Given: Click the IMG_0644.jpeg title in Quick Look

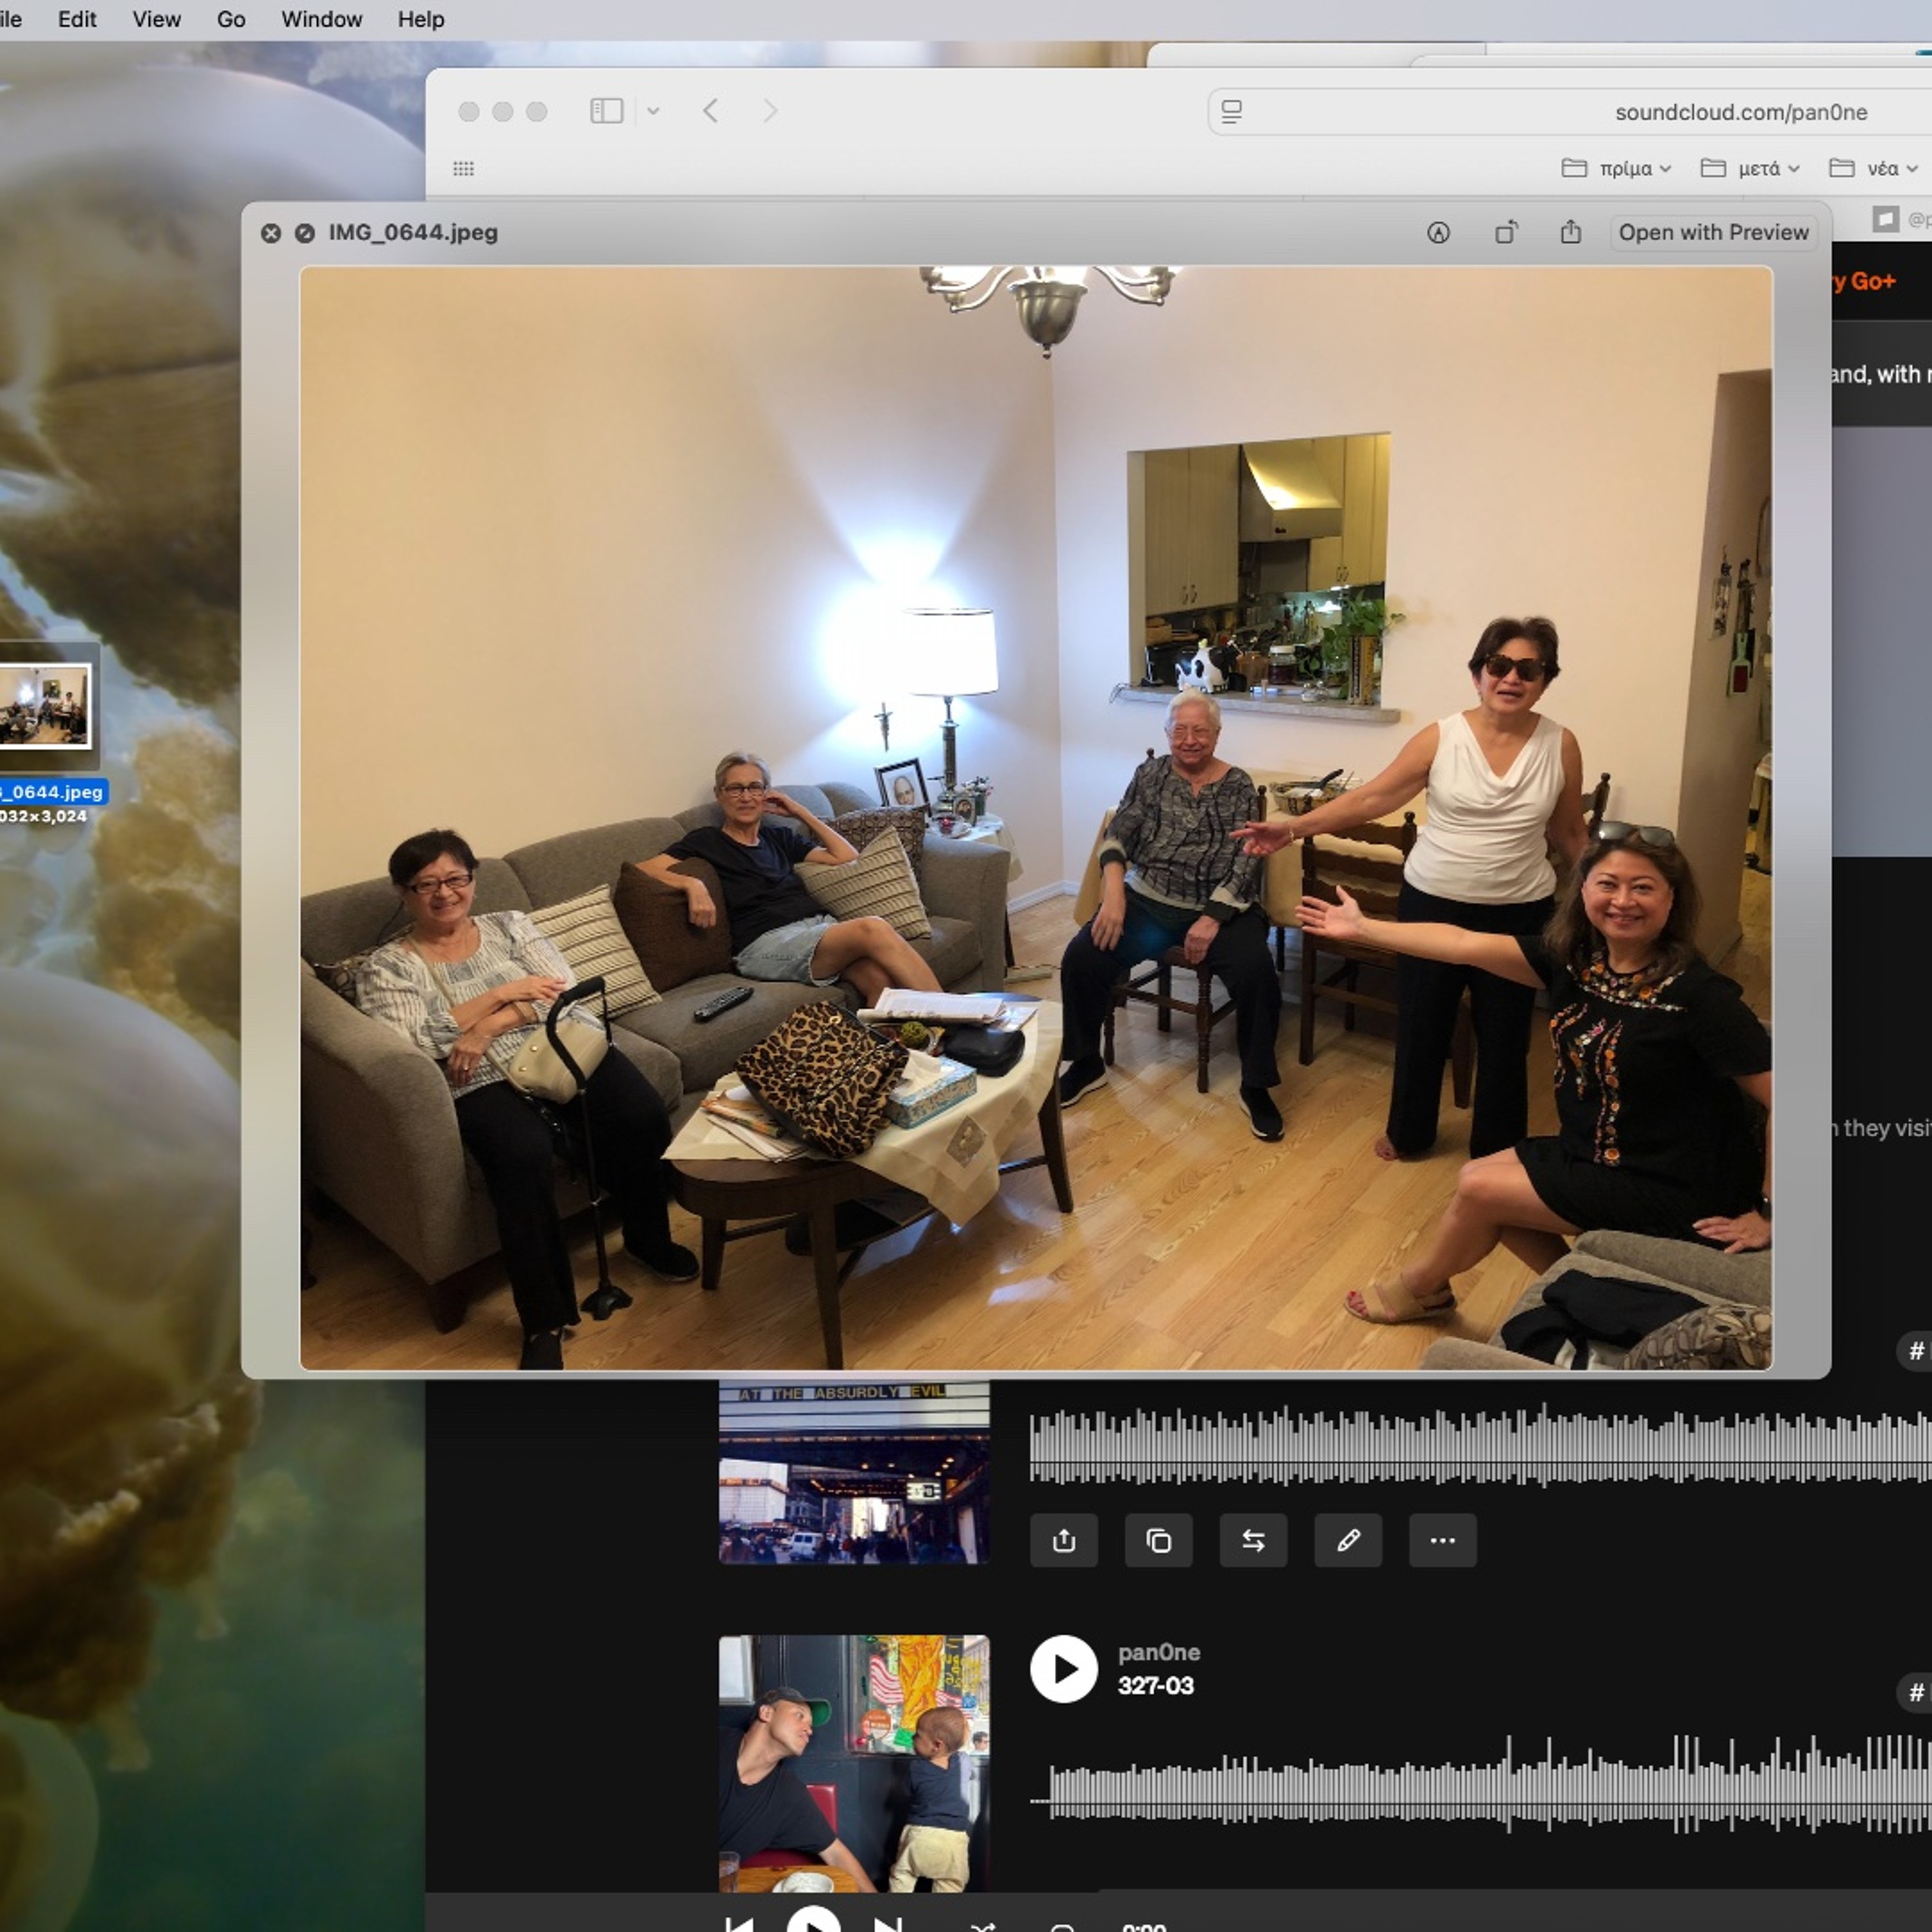Looking at the screenshot, I should [x=413, y=233].
